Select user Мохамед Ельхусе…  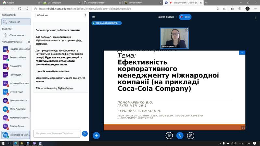point(16,118)
